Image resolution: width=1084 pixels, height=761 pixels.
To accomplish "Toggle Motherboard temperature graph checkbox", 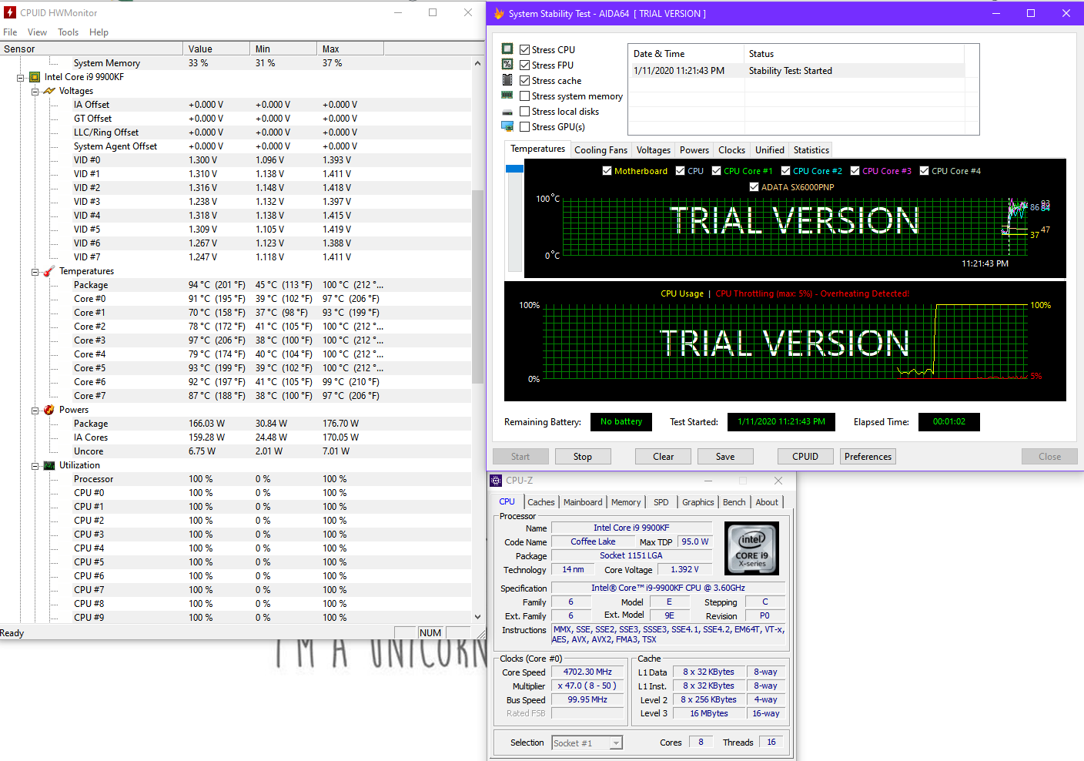I will click(607, 171).
